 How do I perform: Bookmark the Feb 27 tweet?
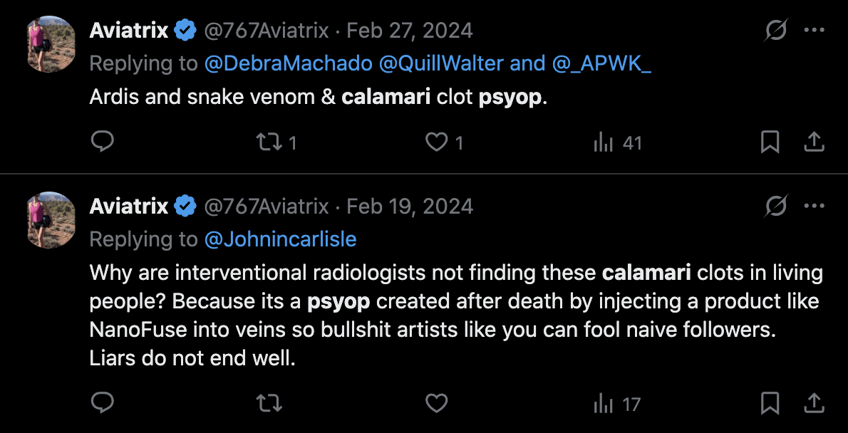(x=770, y=142)
